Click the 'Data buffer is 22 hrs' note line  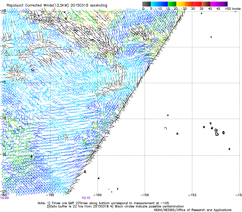pos(115,206)
